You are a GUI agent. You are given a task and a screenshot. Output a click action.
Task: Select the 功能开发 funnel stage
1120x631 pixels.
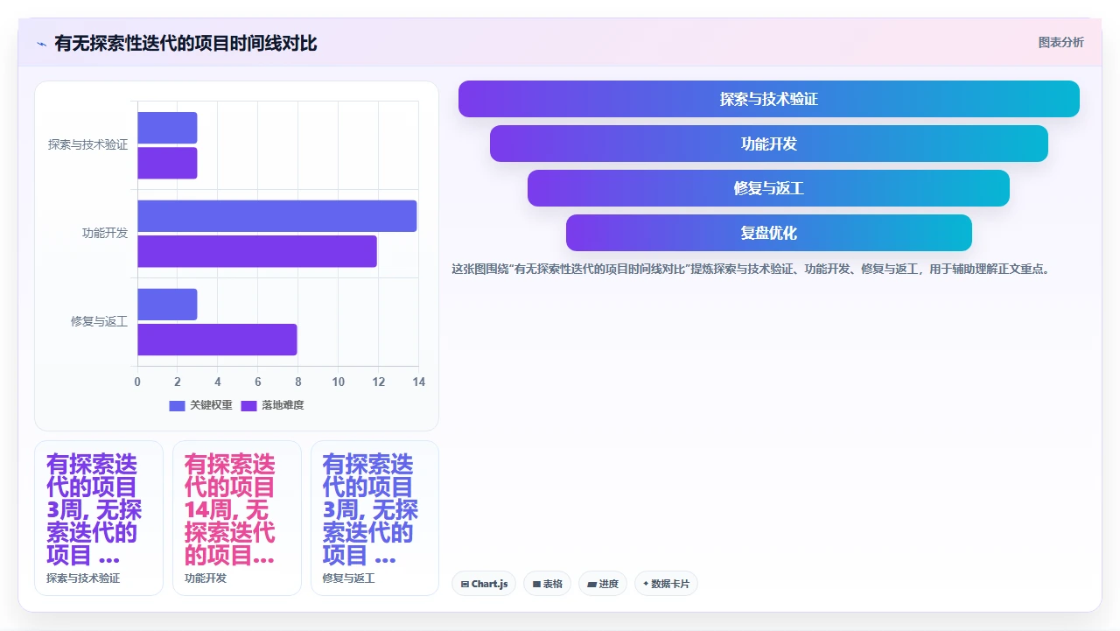coord(769,144)
